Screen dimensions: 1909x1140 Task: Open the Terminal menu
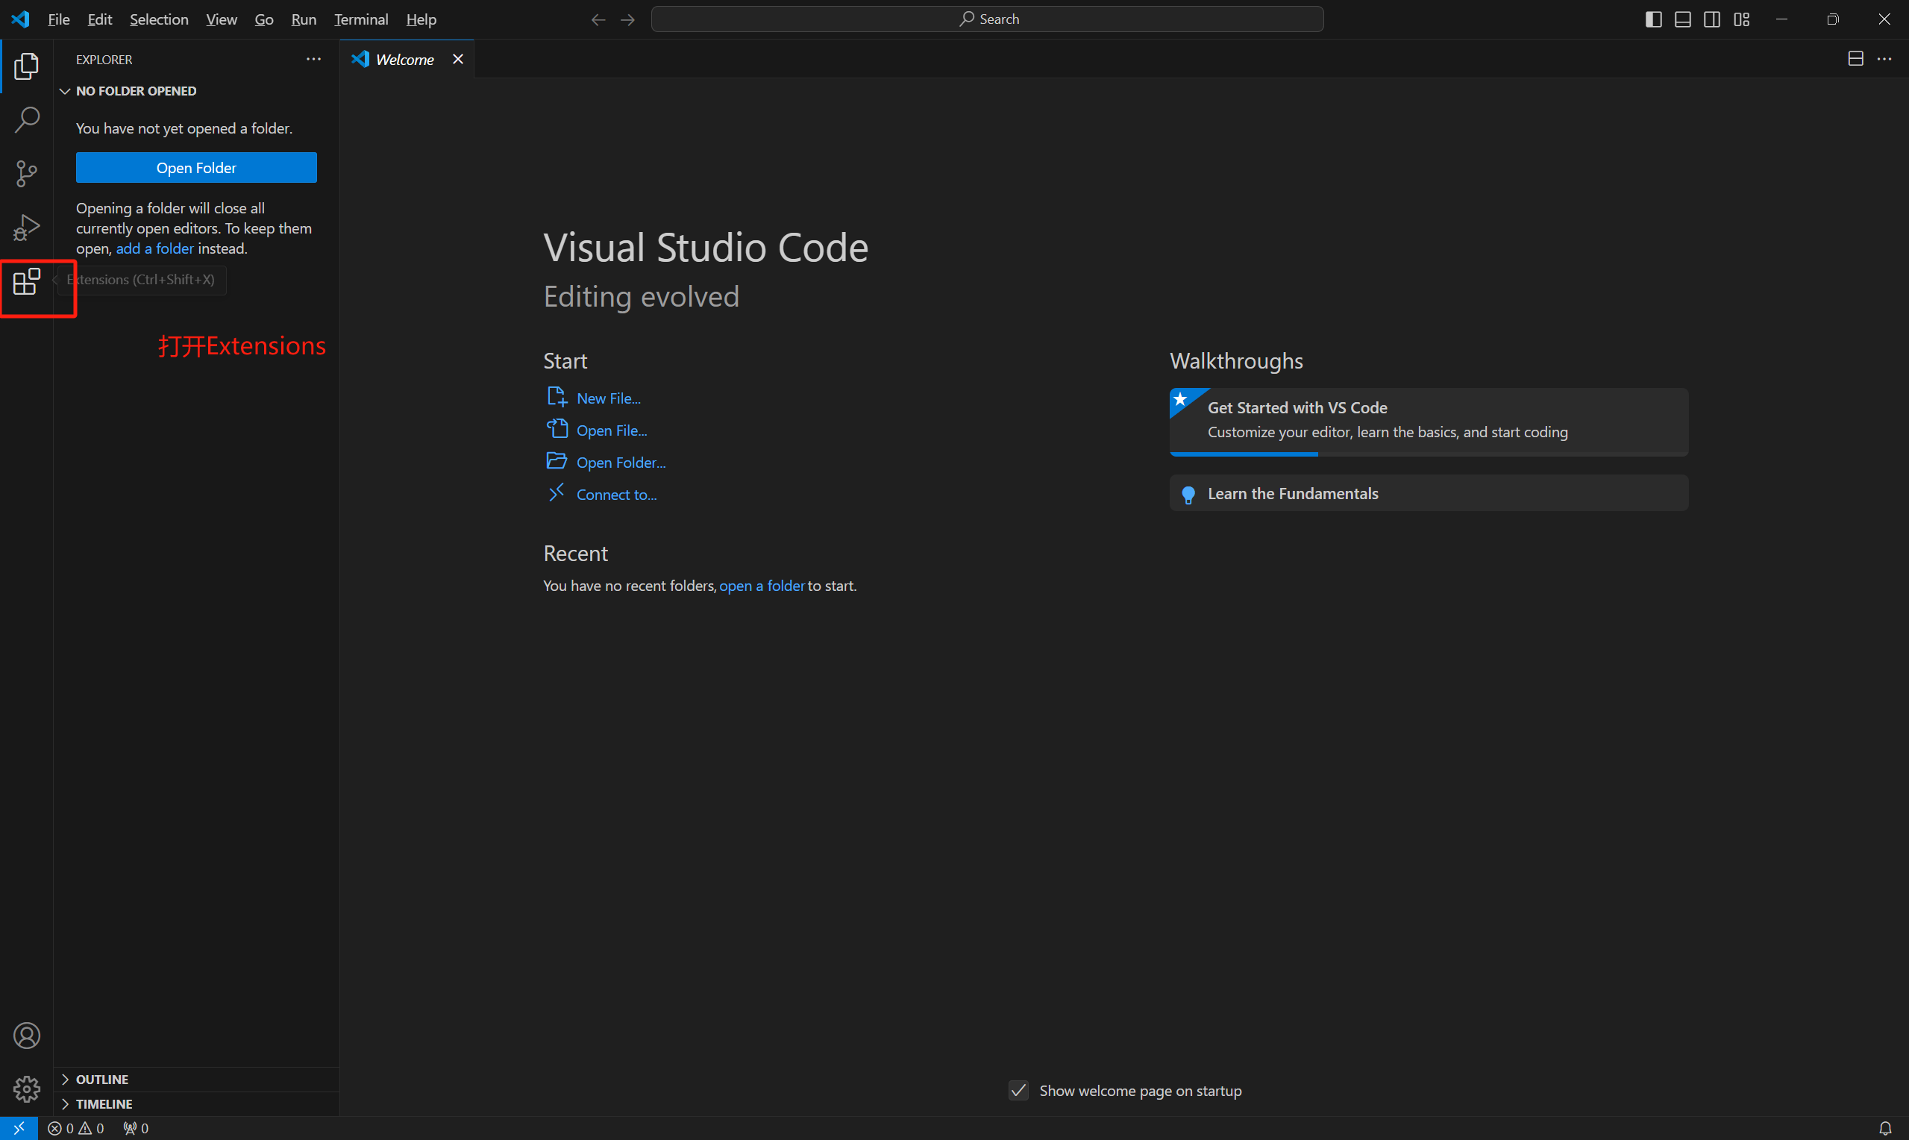(361, 19)
